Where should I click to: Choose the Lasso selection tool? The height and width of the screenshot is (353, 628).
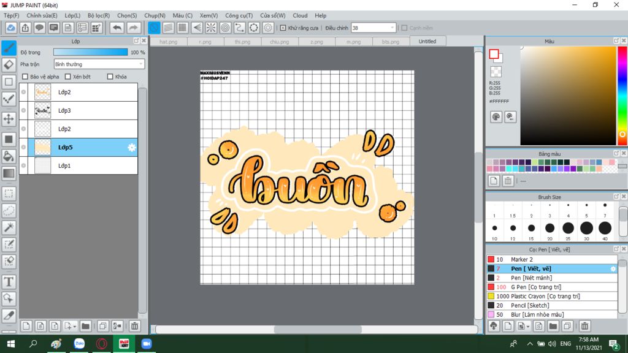(x=9, y=211)
